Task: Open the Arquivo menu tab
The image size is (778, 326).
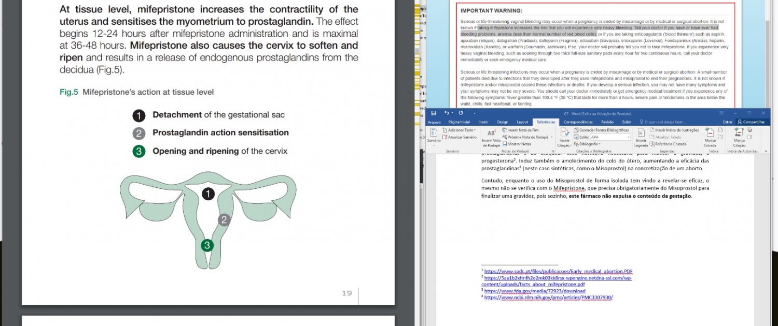Action: pos(434,122)
